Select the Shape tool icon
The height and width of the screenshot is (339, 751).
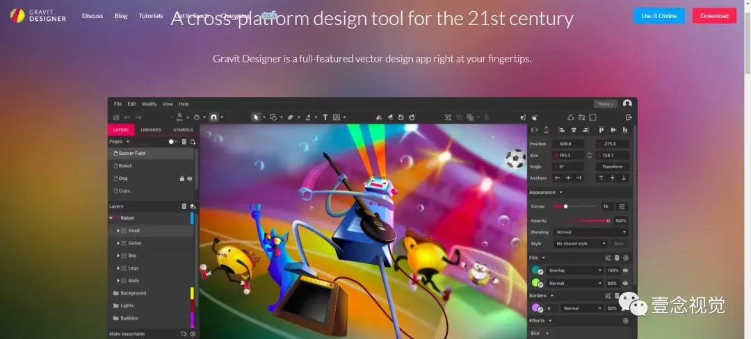click(273, 117)
